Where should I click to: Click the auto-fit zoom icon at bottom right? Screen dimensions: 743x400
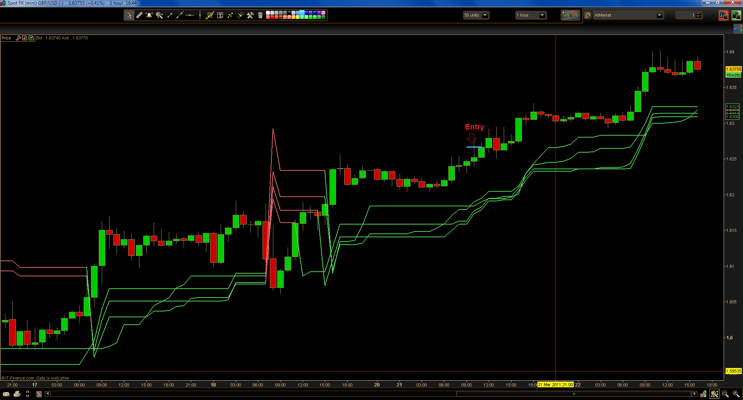(x=714, y=394)
